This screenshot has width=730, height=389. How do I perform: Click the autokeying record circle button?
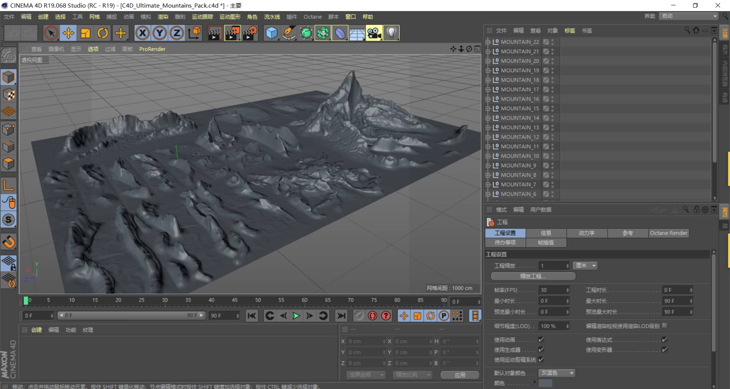click(x=372, y=316)
